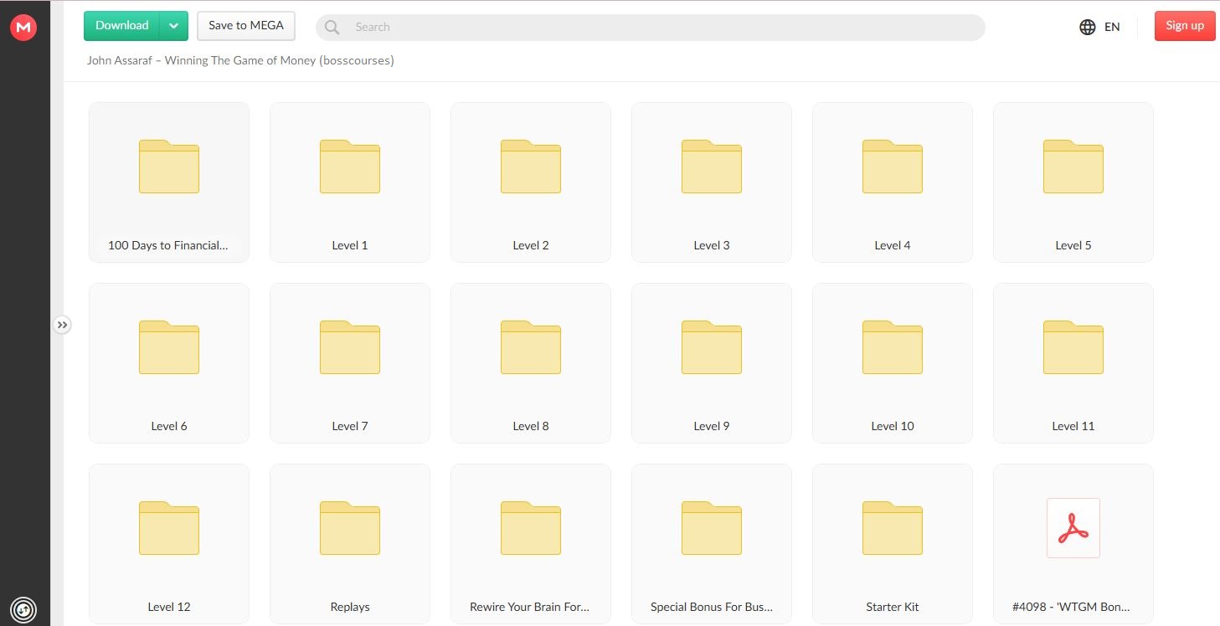This screenshot has width=1220, height=626.
Task: Click the Save to MEGA button
Action: pos(246,26)
